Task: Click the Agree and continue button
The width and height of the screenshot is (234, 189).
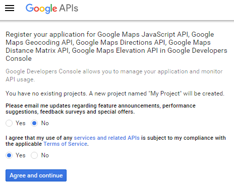Action: coord(36,175)
